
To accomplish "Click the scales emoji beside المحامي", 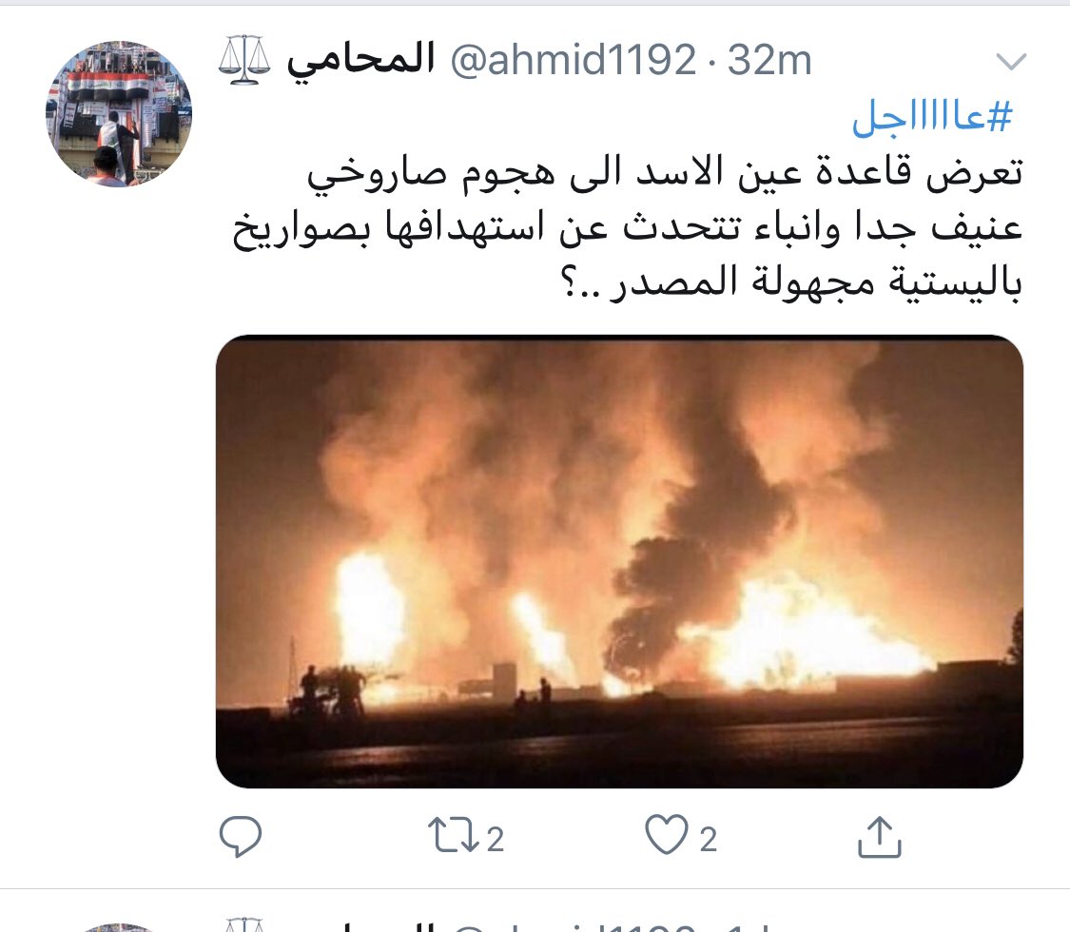I will [x=244, y=60].
